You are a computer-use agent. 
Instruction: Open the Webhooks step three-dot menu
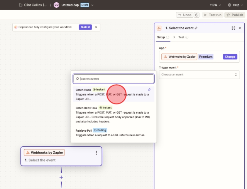[96, 153]
